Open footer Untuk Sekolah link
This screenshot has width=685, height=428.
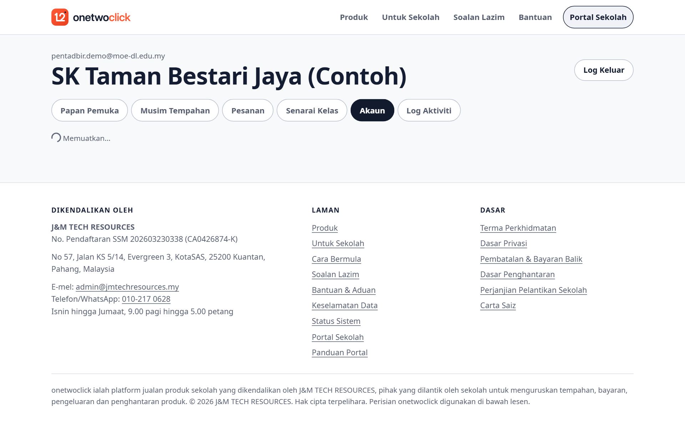338,243
